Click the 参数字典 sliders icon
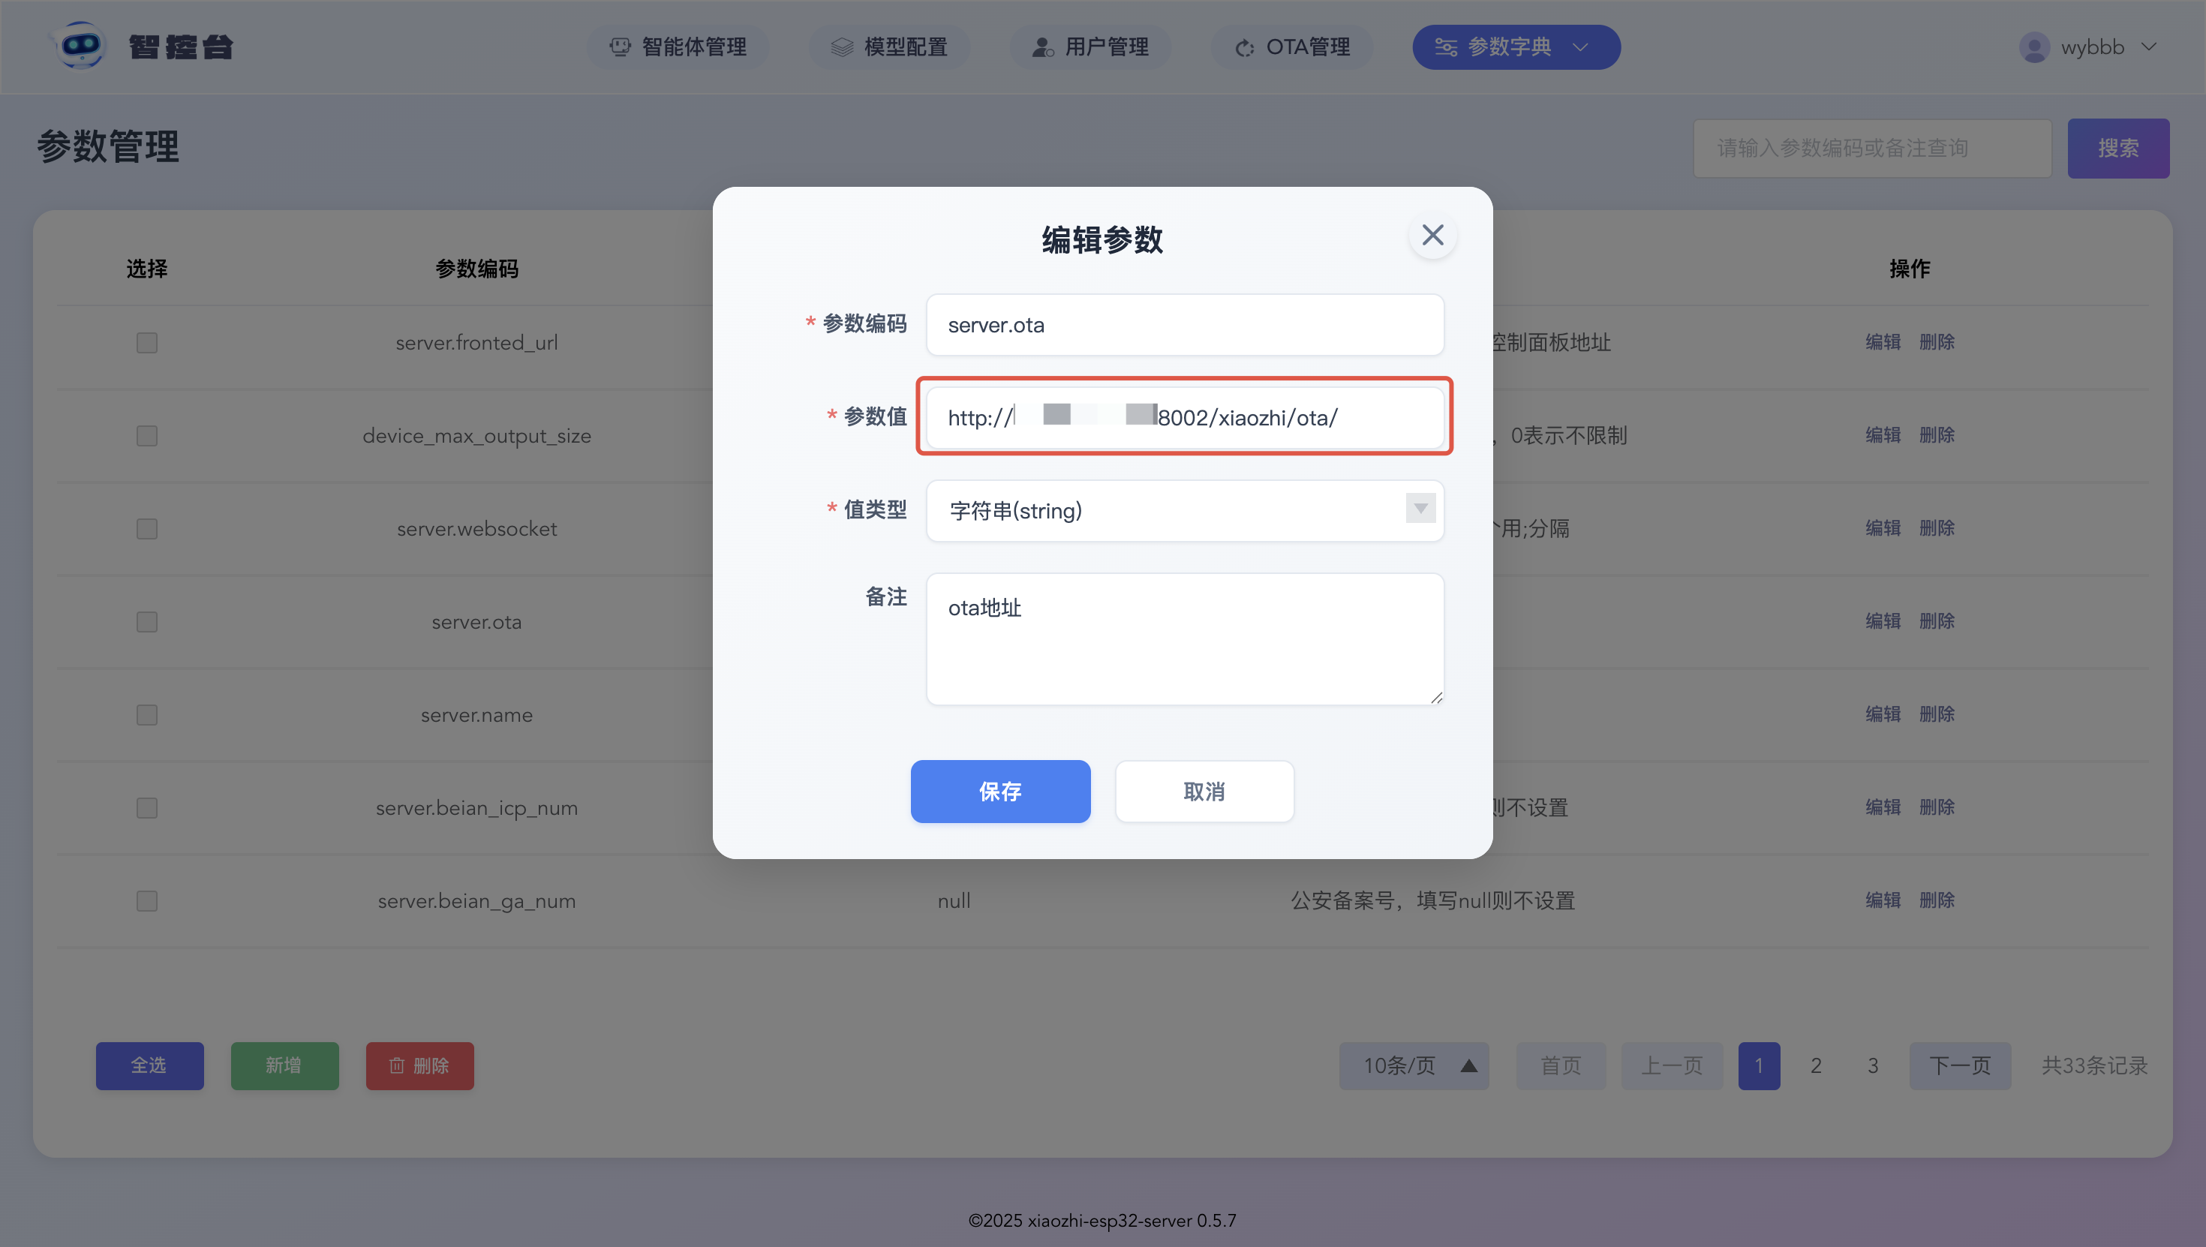2206x1247 pixels. [x=1446, y=47]
